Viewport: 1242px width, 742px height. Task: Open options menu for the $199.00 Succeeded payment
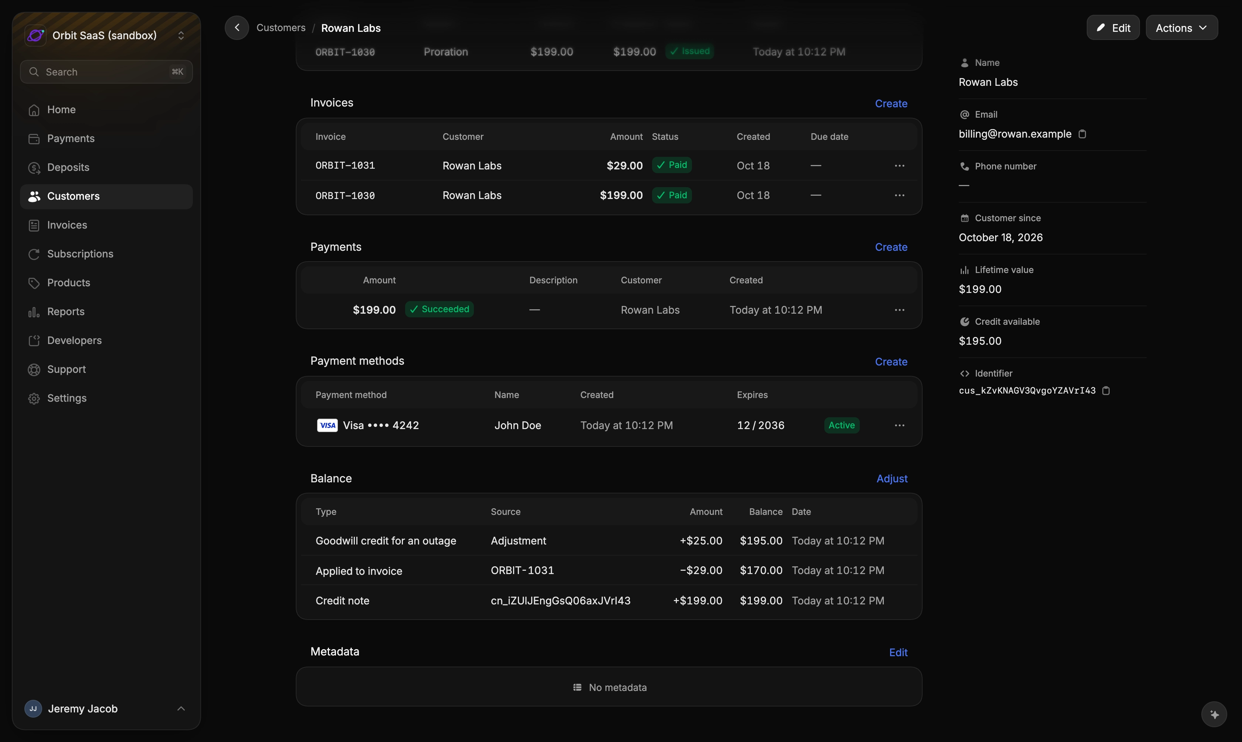point(899,310)
